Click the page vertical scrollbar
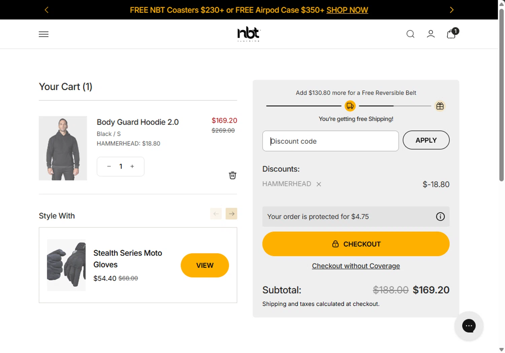This screenshot has height=353, width=505. 501,94
